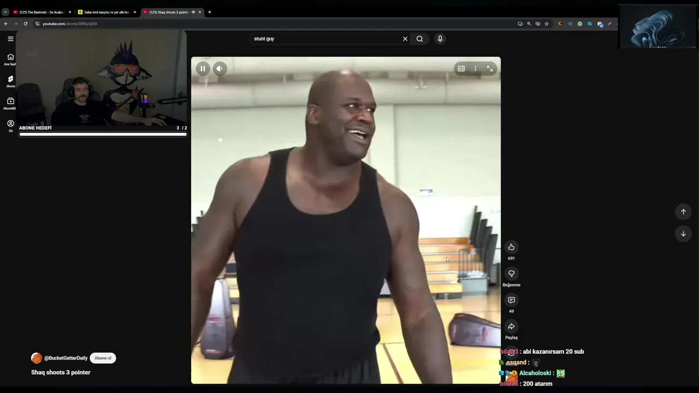This screenshot has width=699, height=393.
Task: Reload the current page
Action: (x=26, y=24)
